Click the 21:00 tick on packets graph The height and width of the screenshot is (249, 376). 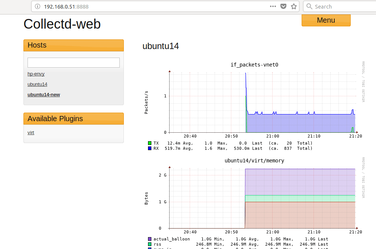(273, 136)
